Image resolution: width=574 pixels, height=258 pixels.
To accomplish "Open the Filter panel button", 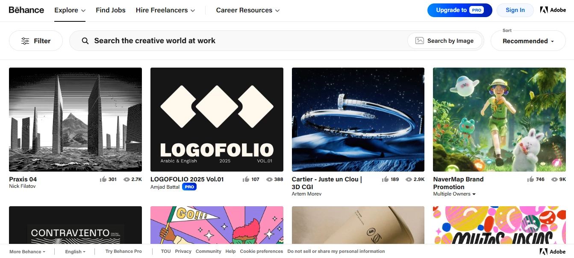I will [x=36, y=41].
